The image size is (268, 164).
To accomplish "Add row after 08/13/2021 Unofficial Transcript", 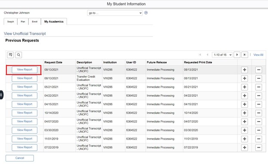I will click(244, 70).
